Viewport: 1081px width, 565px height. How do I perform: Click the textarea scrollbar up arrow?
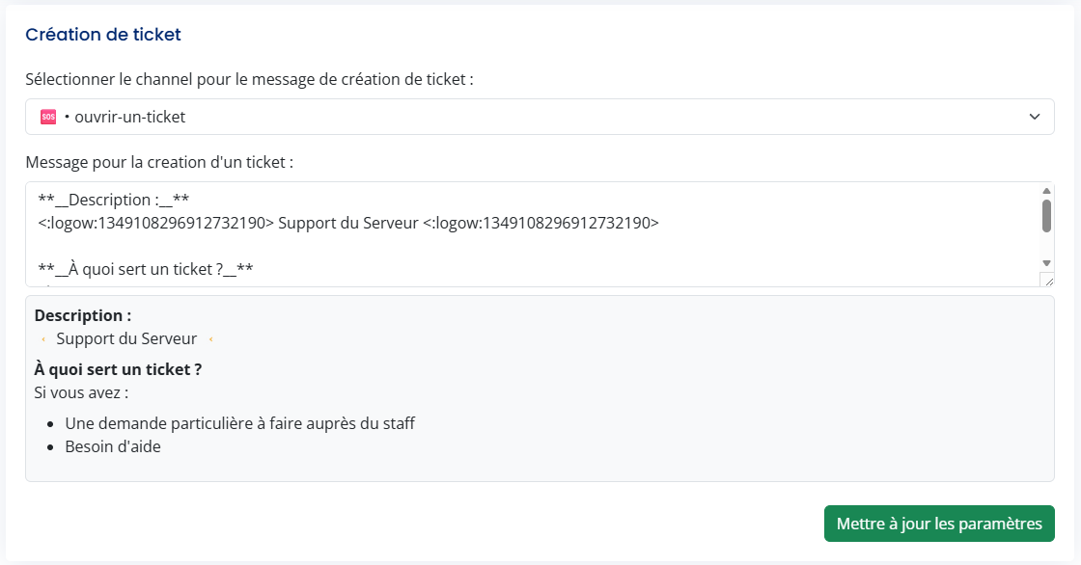point(1046,190)
